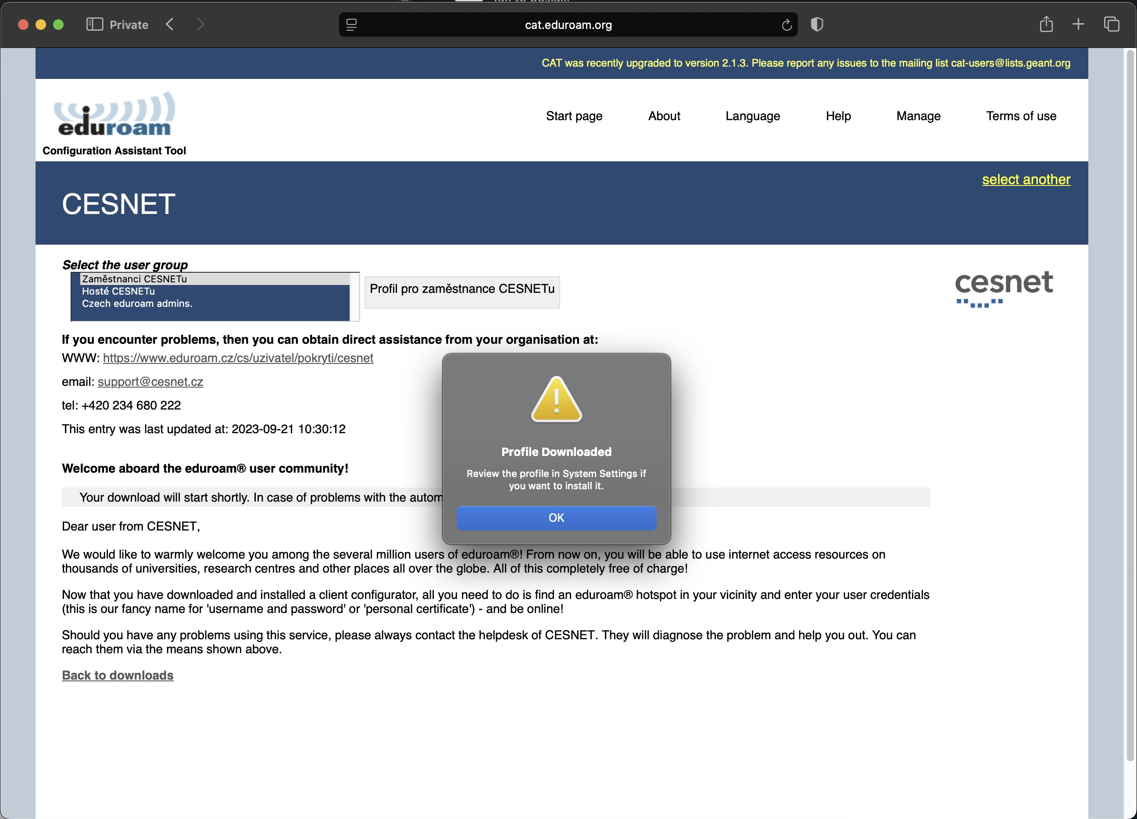Minimize the window with the yellow button

(41, 25)
